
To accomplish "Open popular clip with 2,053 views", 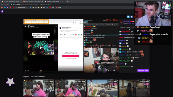I will pos(38,88).
